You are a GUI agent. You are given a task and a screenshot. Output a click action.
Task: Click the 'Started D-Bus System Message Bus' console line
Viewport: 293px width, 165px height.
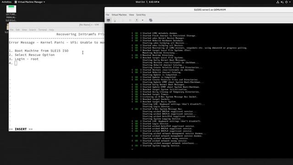(163, 109)
